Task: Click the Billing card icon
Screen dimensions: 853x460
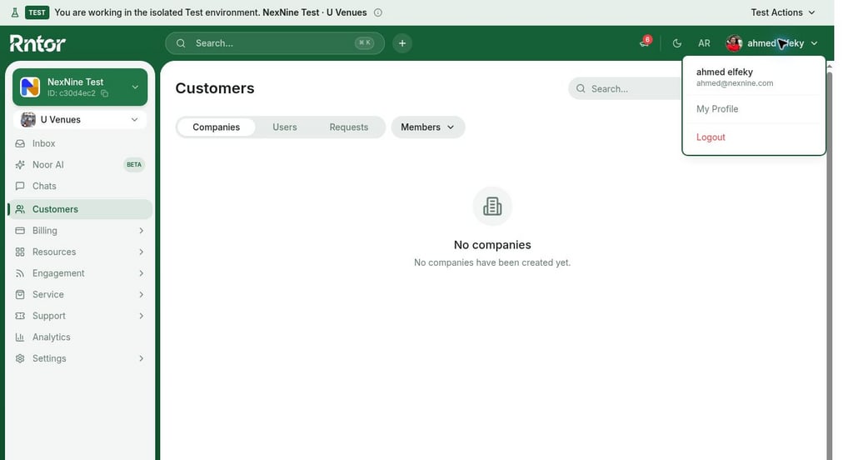Action: pyautogui.click(x=20, y=230)
